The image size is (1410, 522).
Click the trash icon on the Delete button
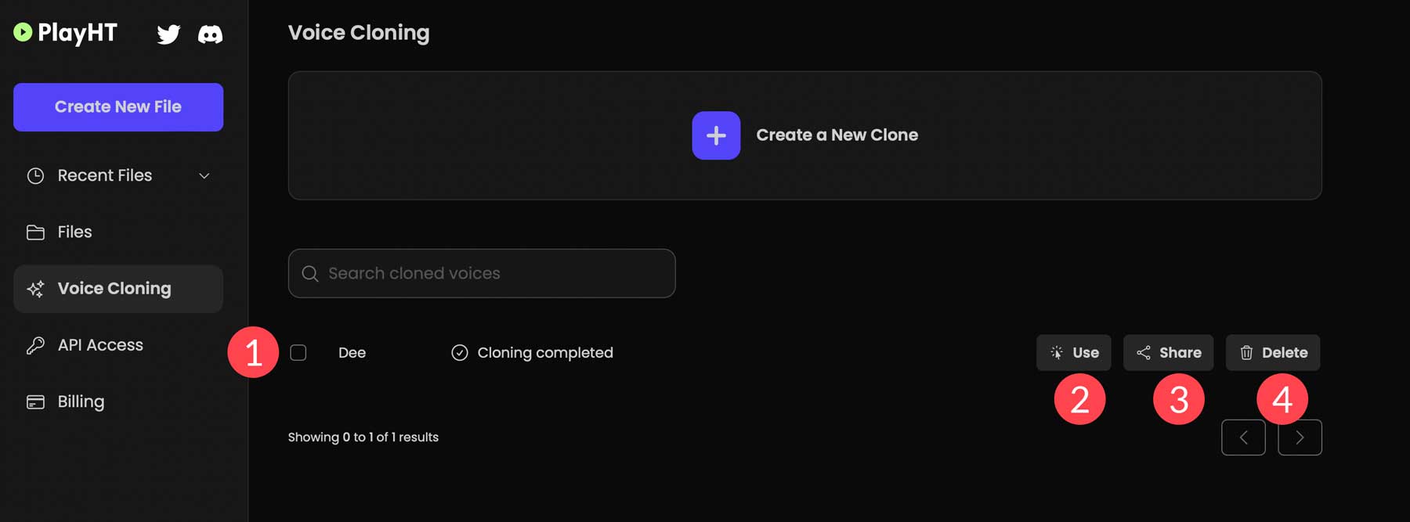(x=1248, y=352)
